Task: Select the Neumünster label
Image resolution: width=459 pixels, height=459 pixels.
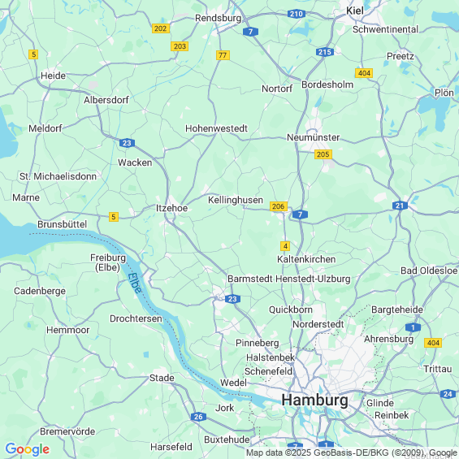Action: pos(314,137)
